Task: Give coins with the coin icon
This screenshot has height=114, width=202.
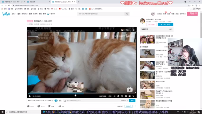Action: [39, 106]
